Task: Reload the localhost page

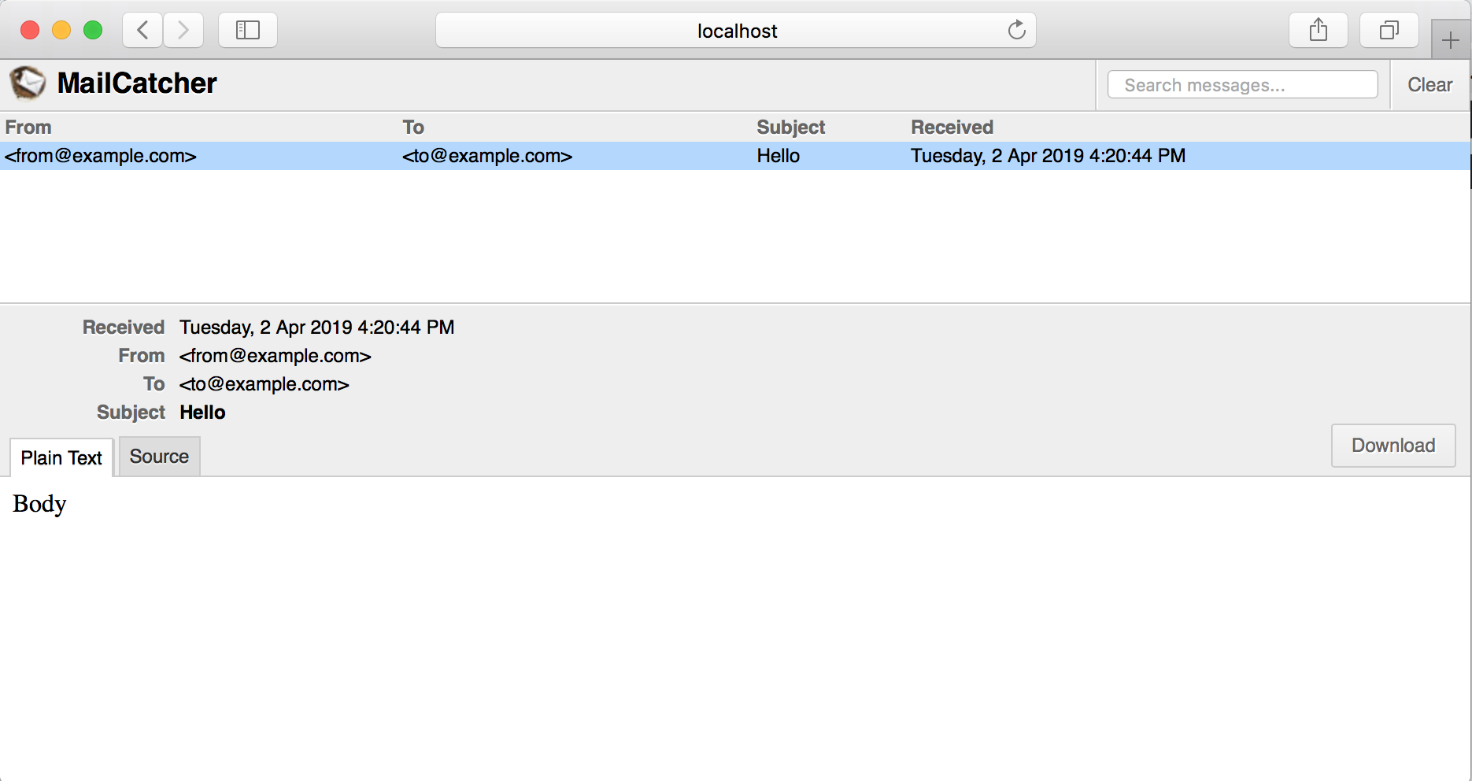Action: 1016,31
